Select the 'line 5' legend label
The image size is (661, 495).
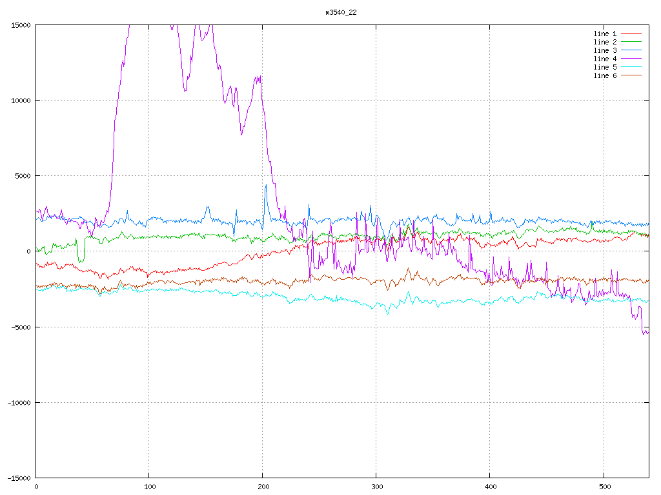click(605, 67)
